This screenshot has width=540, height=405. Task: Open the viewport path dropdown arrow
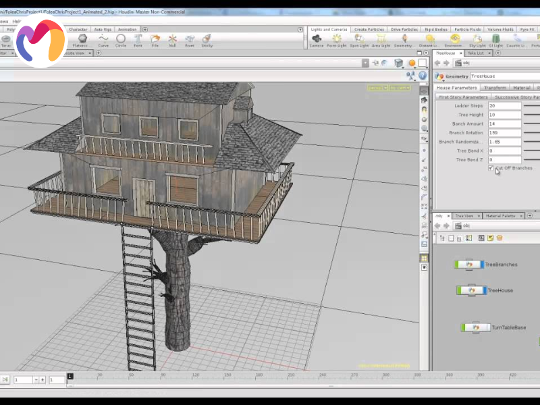pyautogui.click(x=365, y=63)
